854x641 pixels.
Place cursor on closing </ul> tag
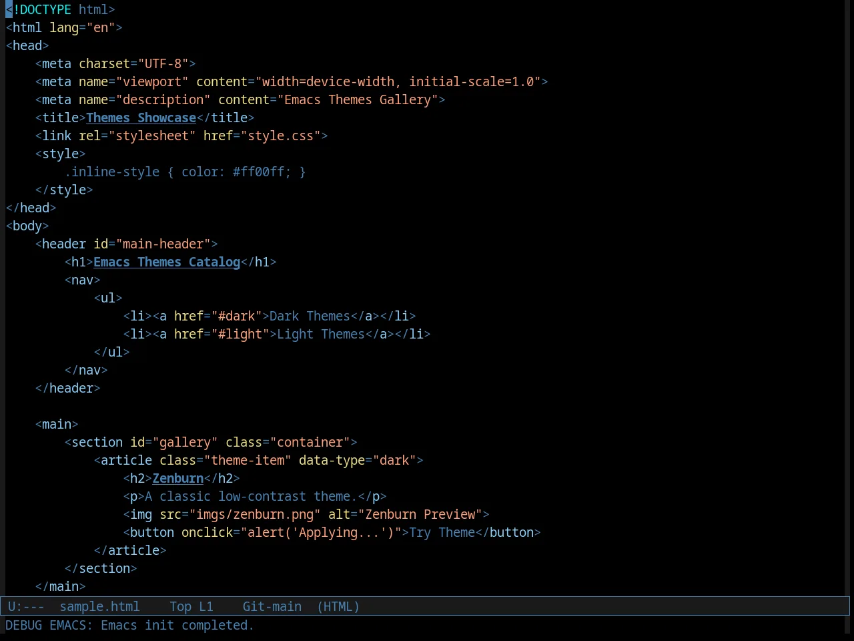click(111, 352)
